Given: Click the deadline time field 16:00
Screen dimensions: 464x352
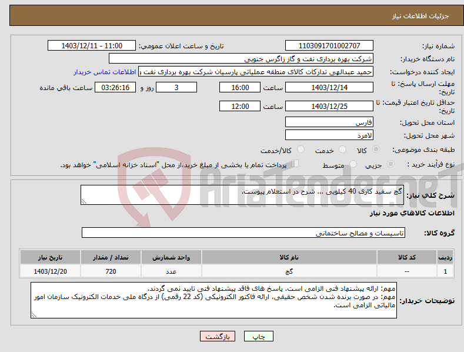Looking at the screenshot, I should 240,87.
